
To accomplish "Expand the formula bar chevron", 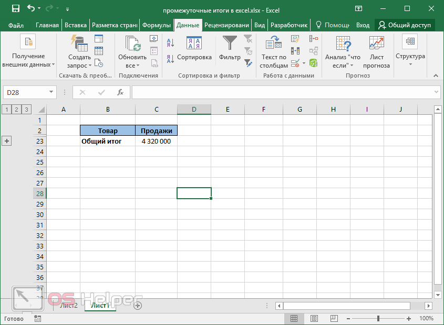I will pos(436,92).
